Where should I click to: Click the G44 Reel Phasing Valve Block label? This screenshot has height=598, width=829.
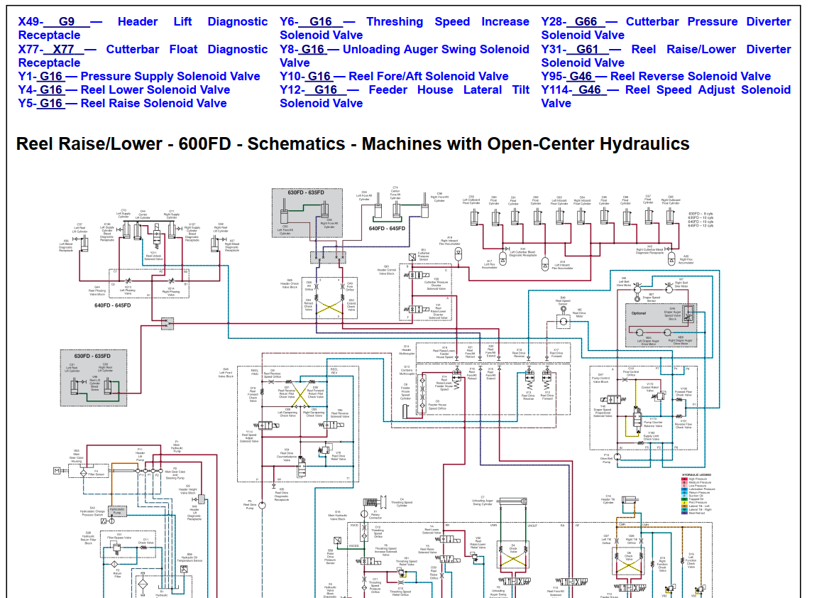[97, 290]
